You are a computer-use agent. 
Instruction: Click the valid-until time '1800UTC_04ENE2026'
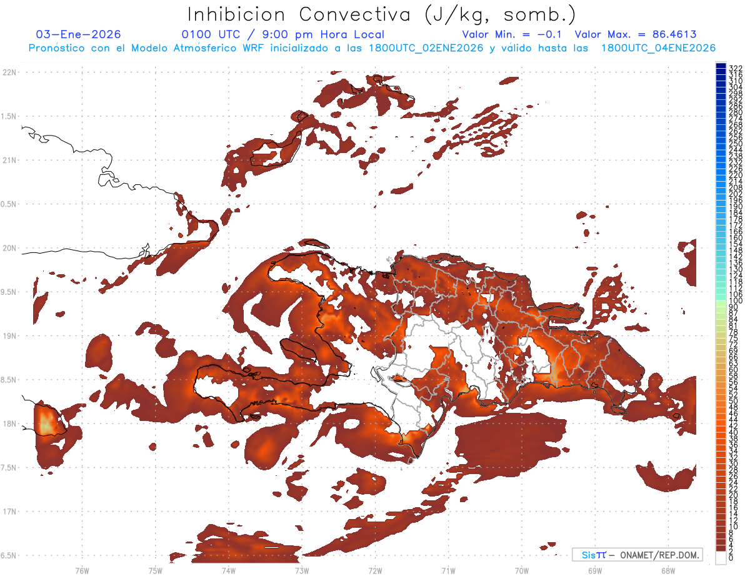coord(658,48)
